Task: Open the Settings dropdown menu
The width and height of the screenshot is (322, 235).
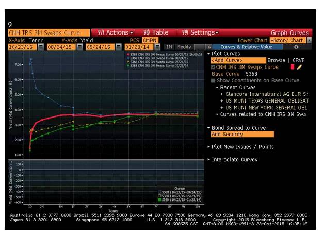Action: coord(200,32)
